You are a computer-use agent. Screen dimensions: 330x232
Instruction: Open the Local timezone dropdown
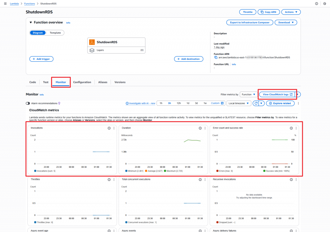tap(239, 103)
